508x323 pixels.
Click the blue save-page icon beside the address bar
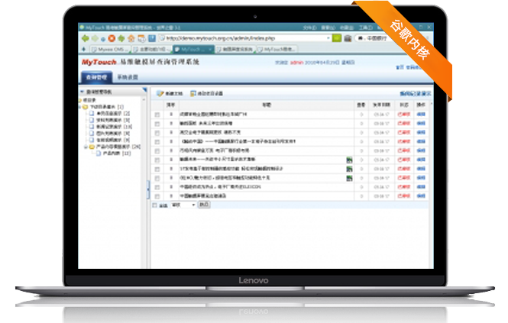tap(152, 38)
